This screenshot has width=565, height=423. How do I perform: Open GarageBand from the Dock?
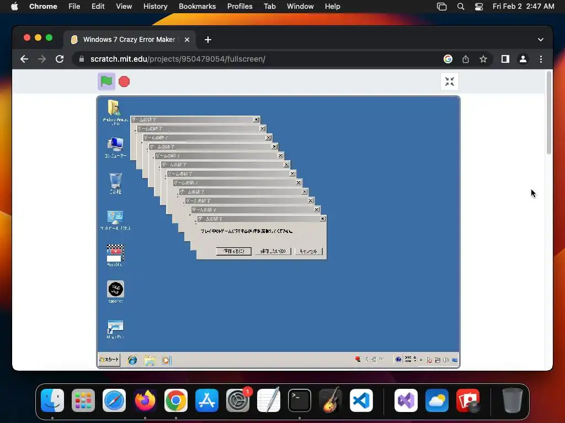pos(331,400)
